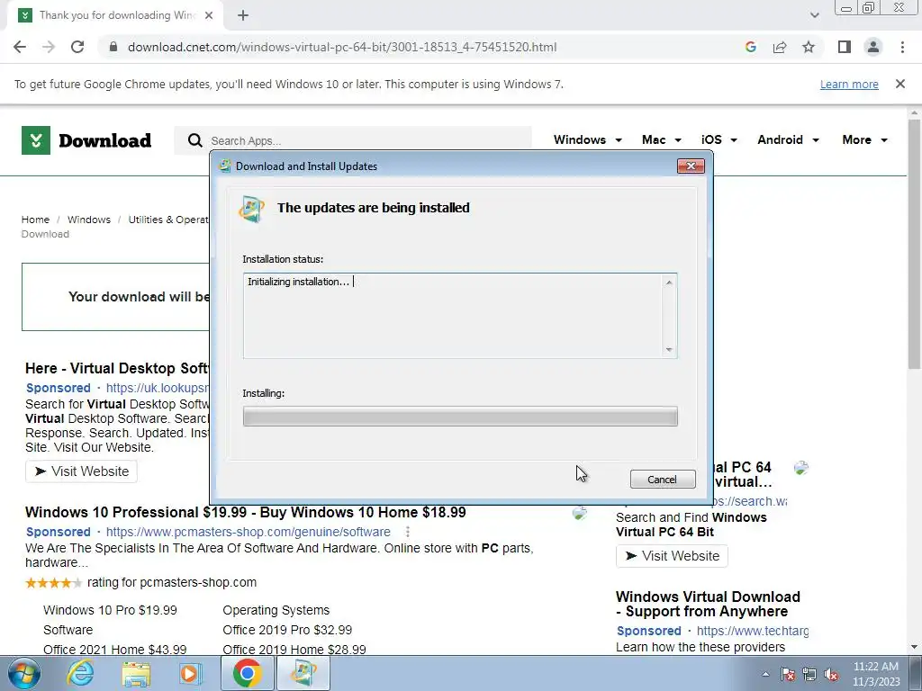Image resolution: width=922 pixels, height=691 pixels.
Task: Expand the More menu
Action: coord(864,139)
